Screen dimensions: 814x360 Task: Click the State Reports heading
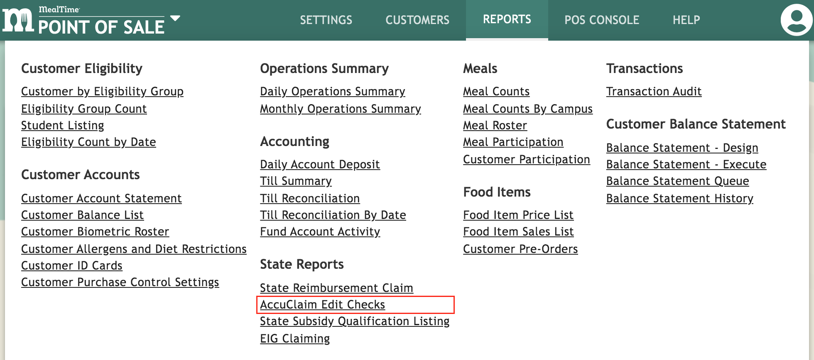coord(302,264)
